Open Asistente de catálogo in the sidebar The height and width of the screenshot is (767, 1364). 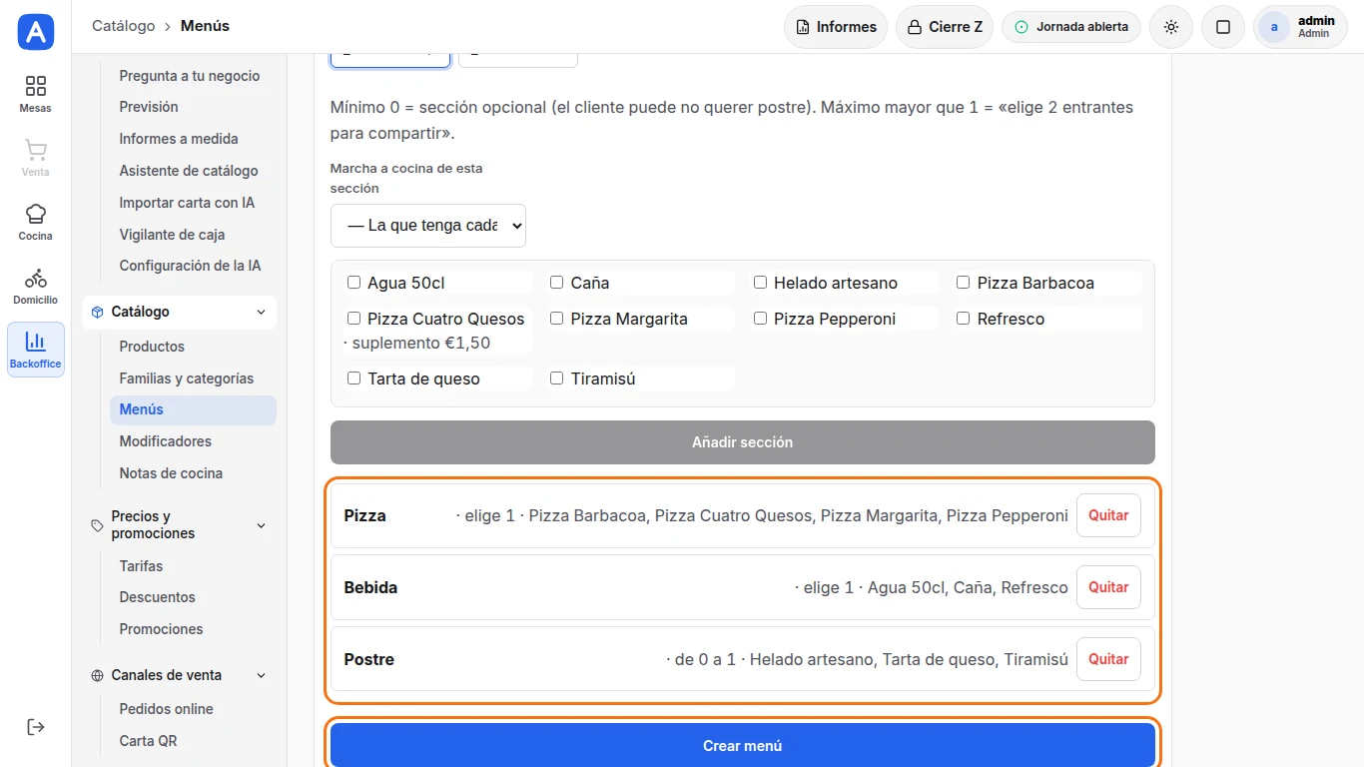click(x=193, y=171)
